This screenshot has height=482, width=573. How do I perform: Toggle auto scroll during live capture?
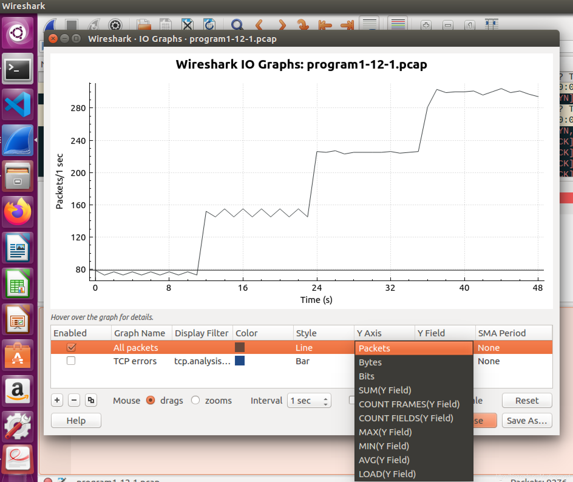tap(369, 23)
